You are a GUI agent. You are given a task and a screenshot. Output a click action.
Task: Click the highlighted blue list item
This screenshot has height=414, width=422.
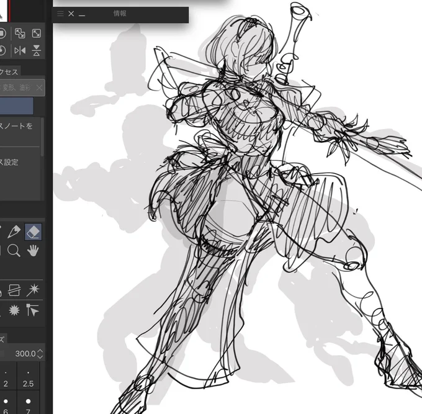[x=16, y=106]
